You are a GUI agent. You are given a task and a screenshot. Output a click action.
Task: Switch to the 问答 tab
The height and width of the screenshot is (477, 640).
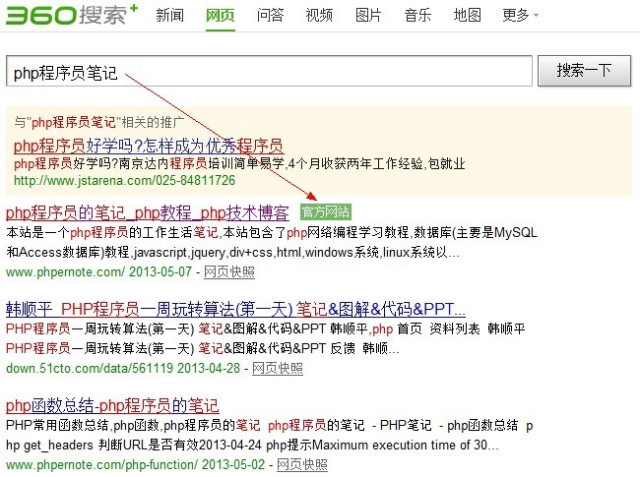pyautogui.click(x=270, y=15)
